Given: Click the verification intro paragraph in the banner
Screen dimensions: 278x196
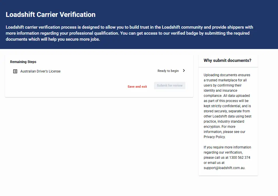Looking at the screenshot, I should pos(129,33).
